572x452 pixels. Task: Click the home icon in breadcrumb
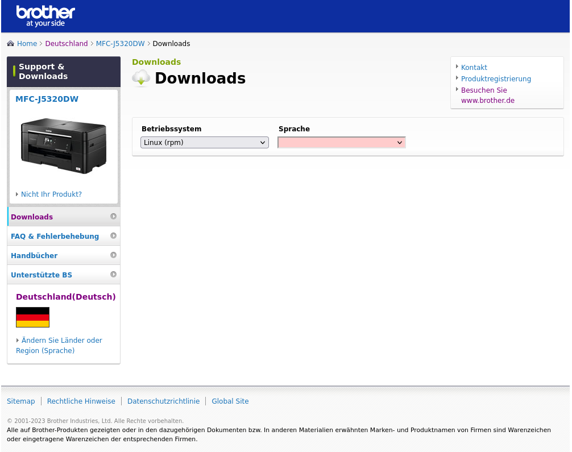pos(11,43)
